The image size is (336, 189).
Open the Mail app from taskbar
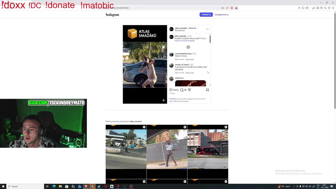pos(80,186)
